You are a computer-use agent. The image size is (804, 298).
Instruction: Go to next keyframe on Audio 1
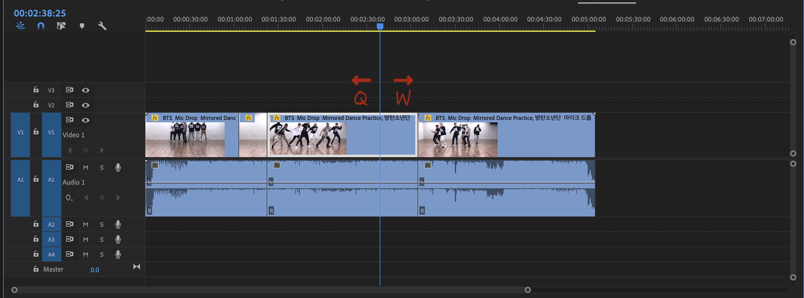click(x=118, y=198)
